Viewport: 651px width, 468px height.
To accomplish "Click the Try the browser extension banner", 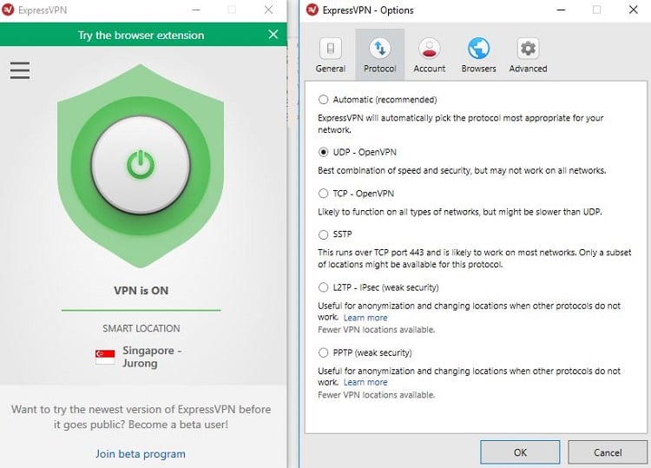I will [x=141, y=36].
